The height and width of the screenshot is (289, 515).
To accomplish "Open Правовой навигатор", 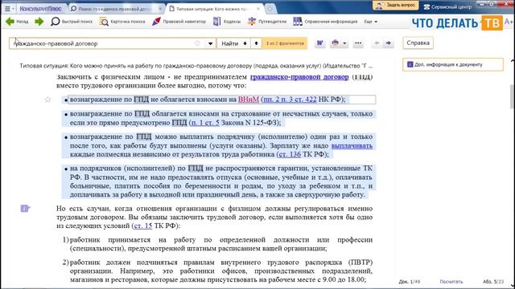I will (x=179, y=22).
